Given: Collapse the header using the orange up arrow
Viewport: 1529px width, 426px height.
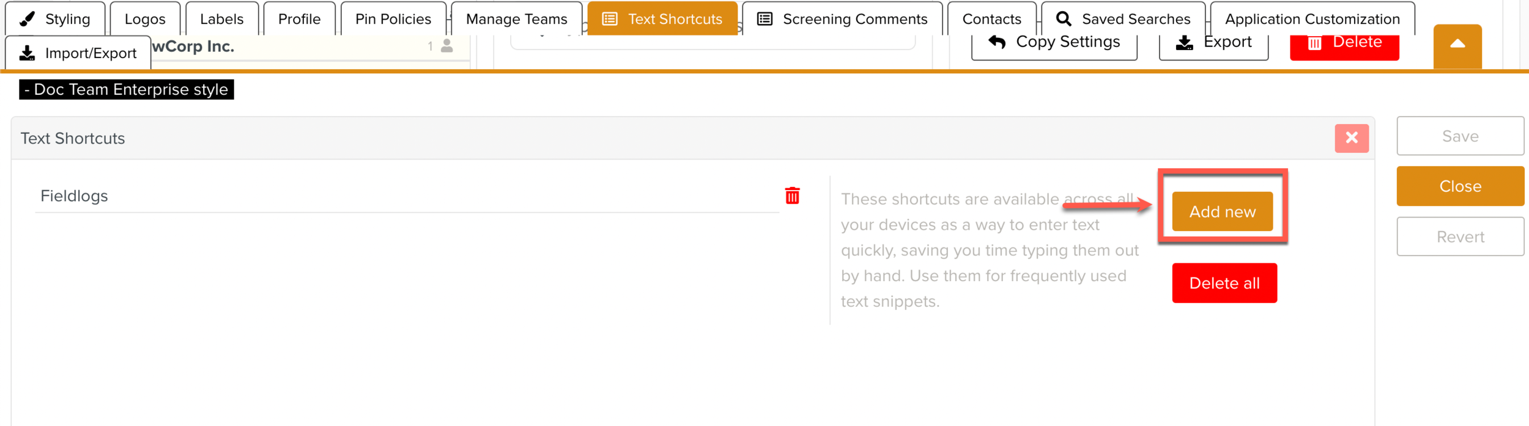Looking at the screenshot, I should (1459, 43).
